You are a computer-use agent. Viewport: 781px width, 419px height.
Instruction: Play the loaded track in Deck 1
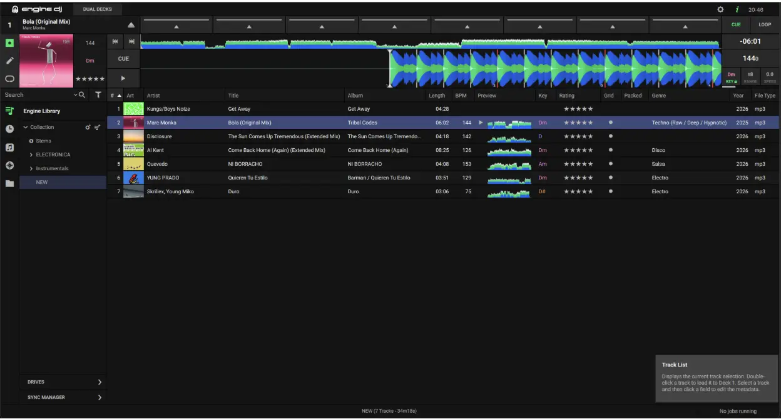click(x=123, y=78)
